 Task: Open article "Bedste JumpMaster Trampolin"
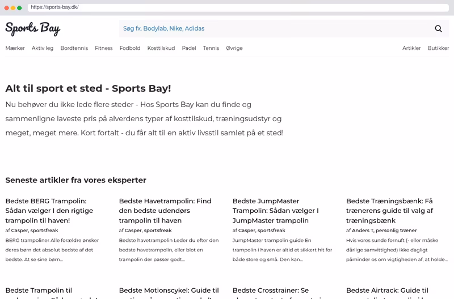pyautogui.click(x=276, y=211)
